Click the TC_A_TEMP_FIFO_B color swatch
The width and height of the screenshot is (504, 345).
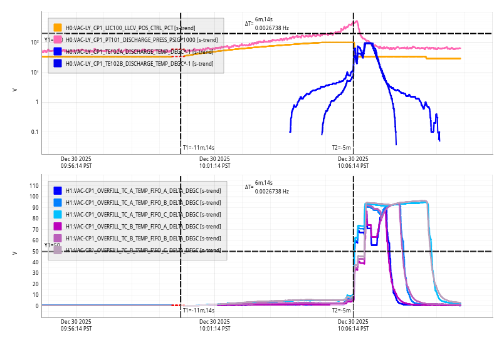58,202
